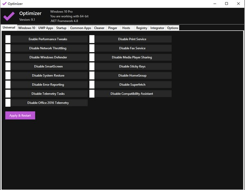
Task: Toggle checkbox for Disable Telemetry Tasks
Action: pyautogui.click(x=8, y=94)
